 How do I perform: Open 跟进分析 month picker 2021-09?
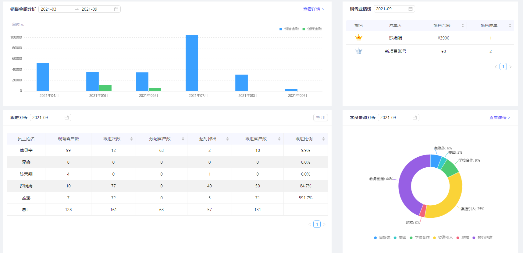(x=50, y=118)
